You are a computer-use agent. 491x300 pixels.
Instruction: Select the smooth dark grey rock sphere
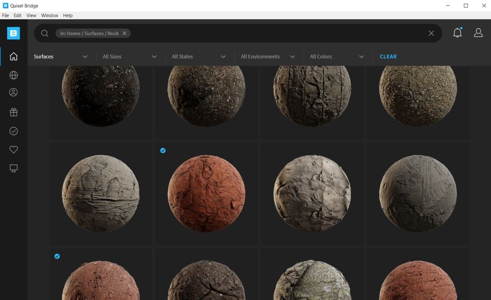[x=418, y=193]
